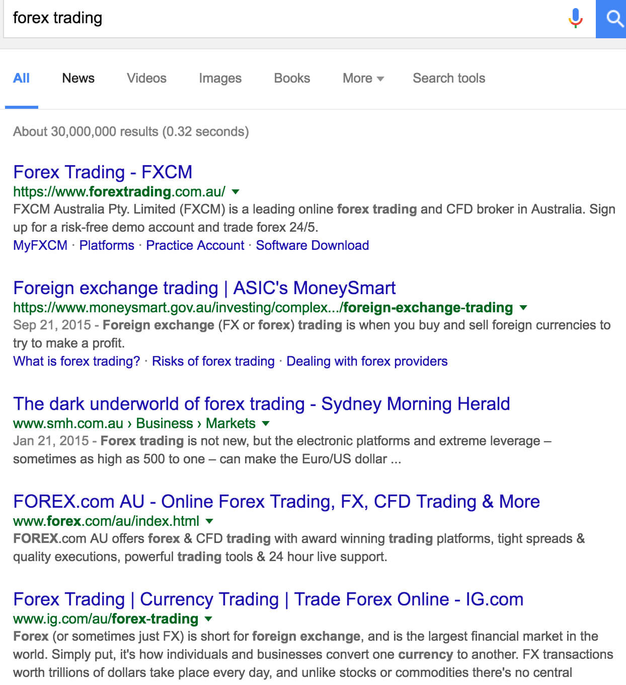The width and height of the screenshot is (626, 685).
Task: Click the www.ig.com/au/forex-trading URL text
Action: (x=106, y=619)
